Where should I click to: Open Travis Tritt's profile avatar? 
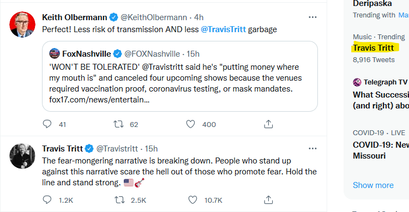22,156
